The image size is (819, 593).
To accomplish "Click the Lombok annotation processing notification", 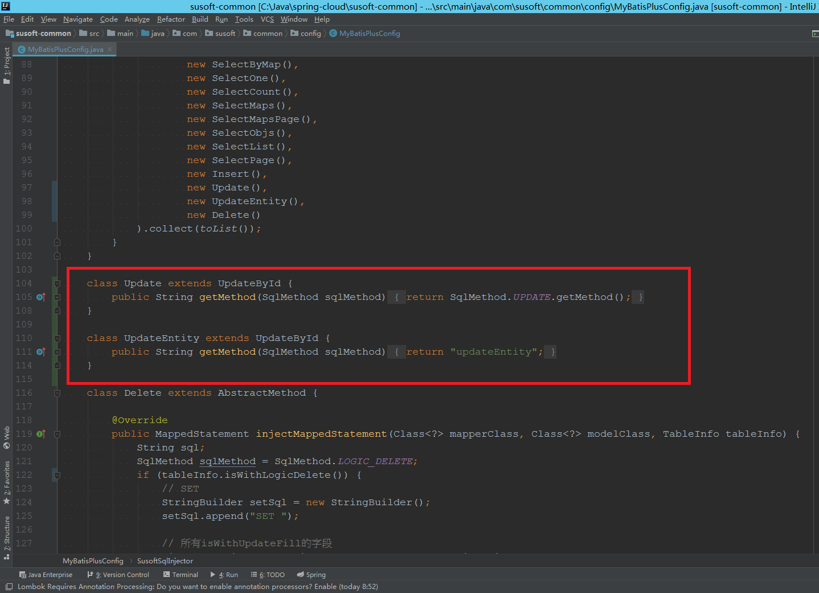I will [x=198, y=587].
